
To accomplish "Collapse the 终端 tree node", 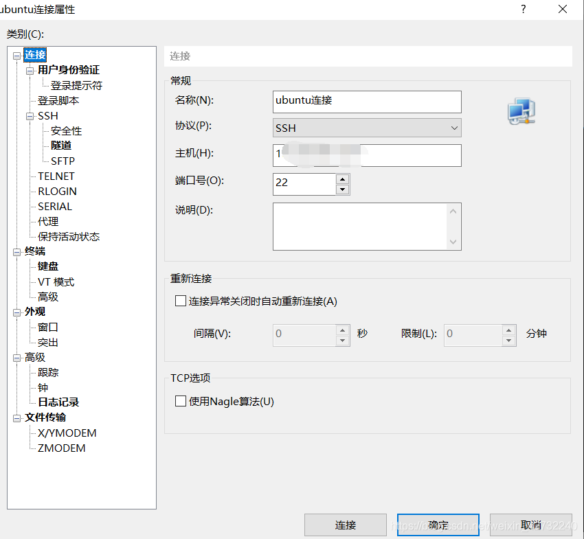I will [16, 253].
